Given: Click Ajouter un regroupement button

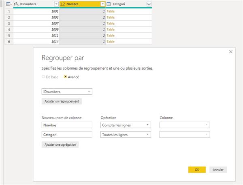Looking at the screenshot, I should tap(62, 101).
